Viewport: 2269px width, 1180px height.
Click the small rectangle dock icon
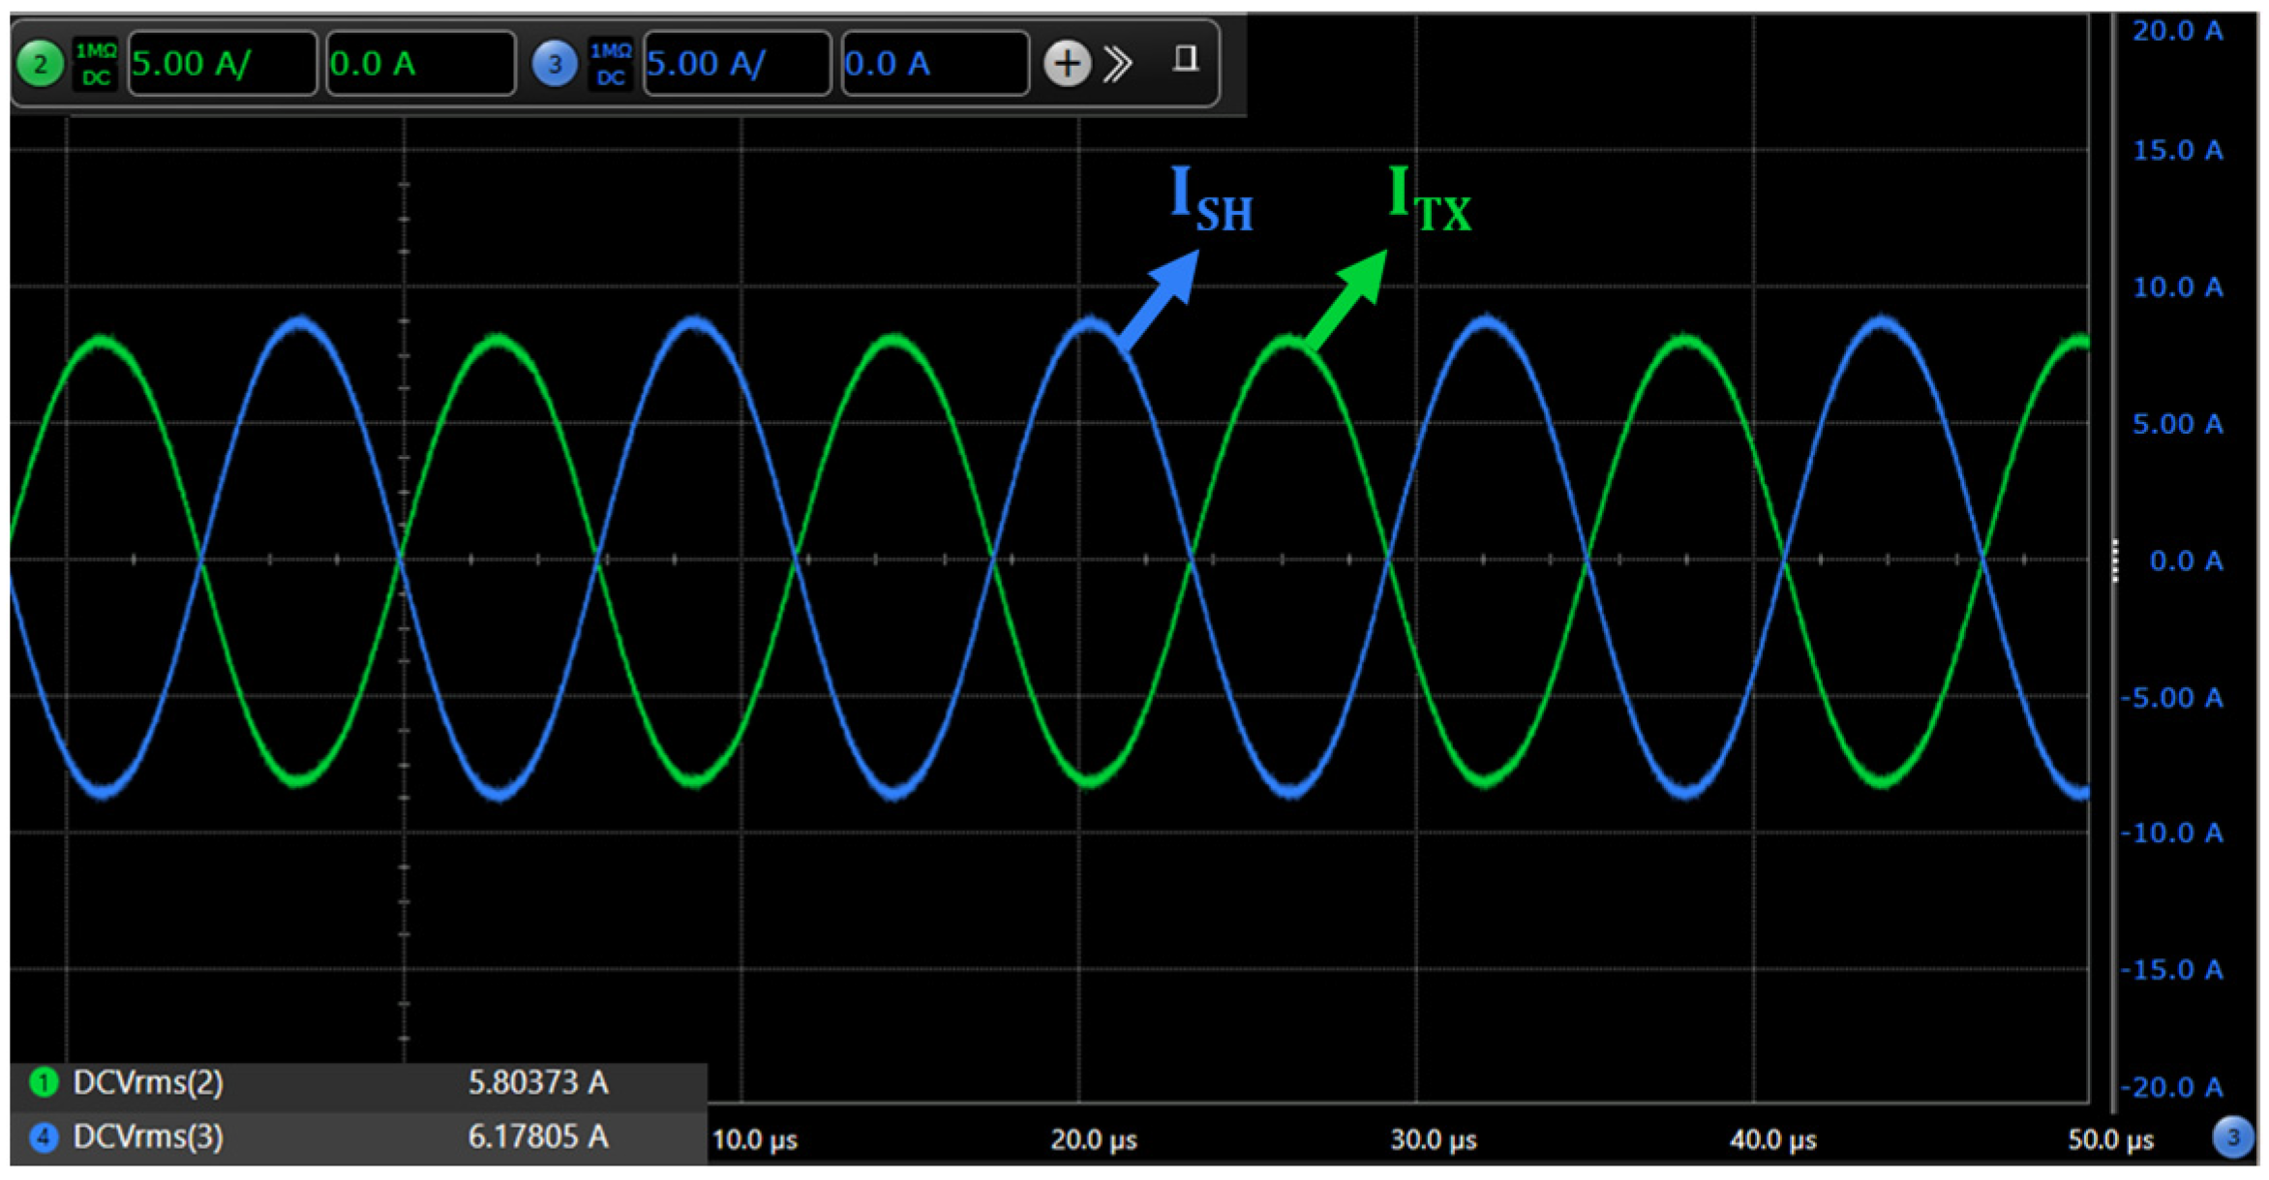click(1185, 60)
